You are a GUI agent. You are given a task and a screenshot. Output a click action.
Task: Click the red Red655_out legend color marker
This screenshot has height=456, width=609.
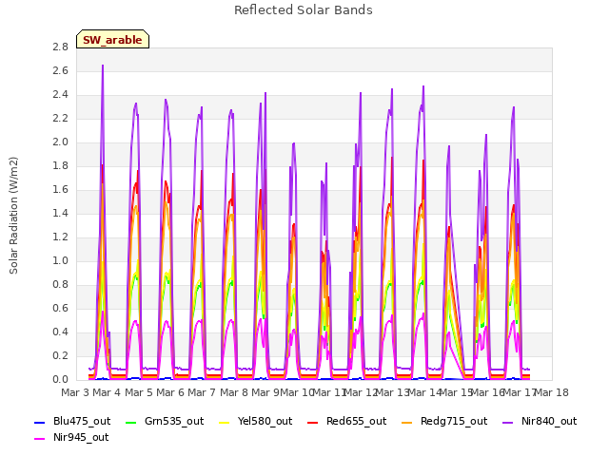[x=313, y=422]
